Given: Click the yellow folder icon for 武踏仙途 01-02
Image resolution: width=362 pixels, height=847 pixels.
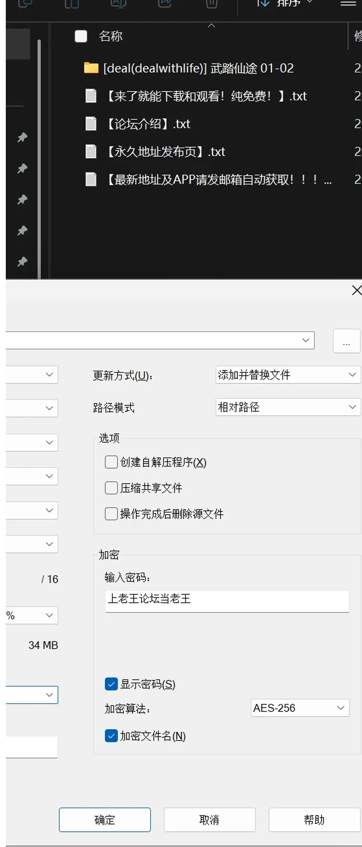Looking at the screenshot, I should point(91,68).
